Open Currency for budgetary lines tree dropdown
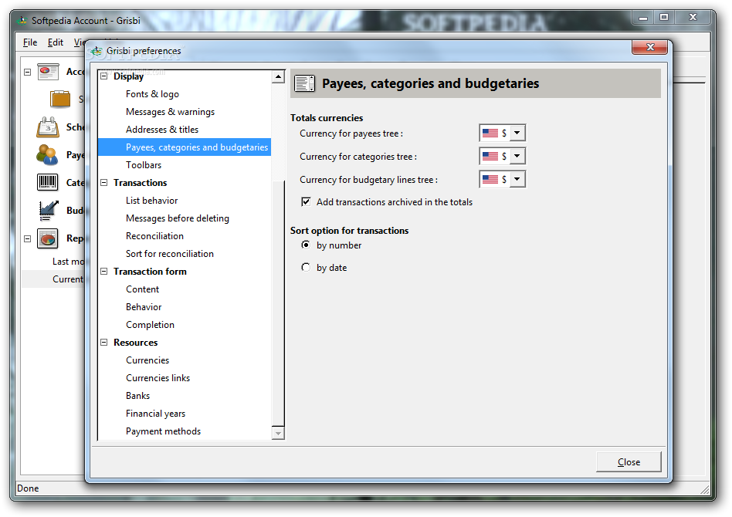Screen dimensions: 732x517 click(x=503, y=179)
